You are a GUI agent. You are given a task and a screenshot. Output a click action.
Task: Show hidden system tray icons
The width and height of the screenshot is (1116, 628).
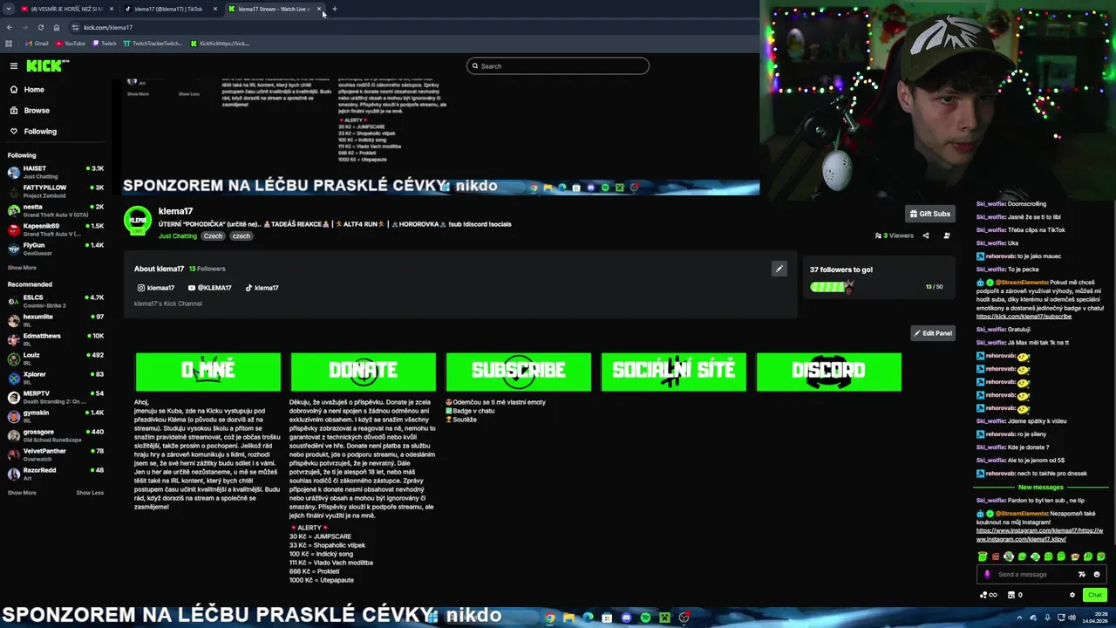coord(1020,618)
